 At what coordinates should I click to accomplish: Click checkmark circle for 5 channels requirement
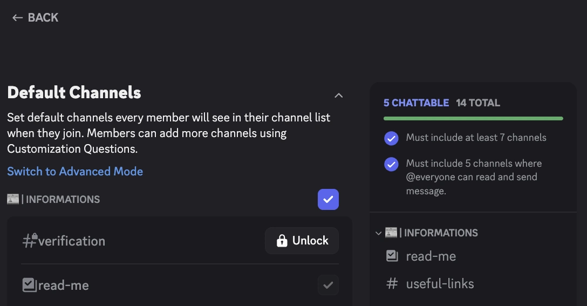[x=391, y=164]
